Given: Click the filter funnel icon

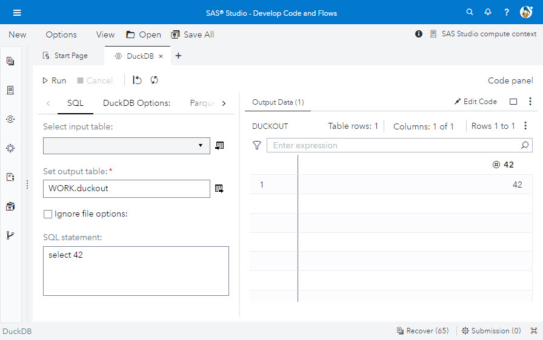Looking at the screenshot, I should point(256,145).
